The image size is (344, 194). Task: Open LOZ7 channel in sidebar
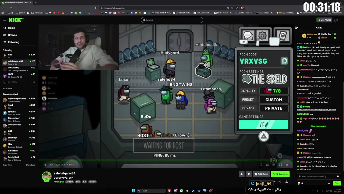(x=19, y=75)
